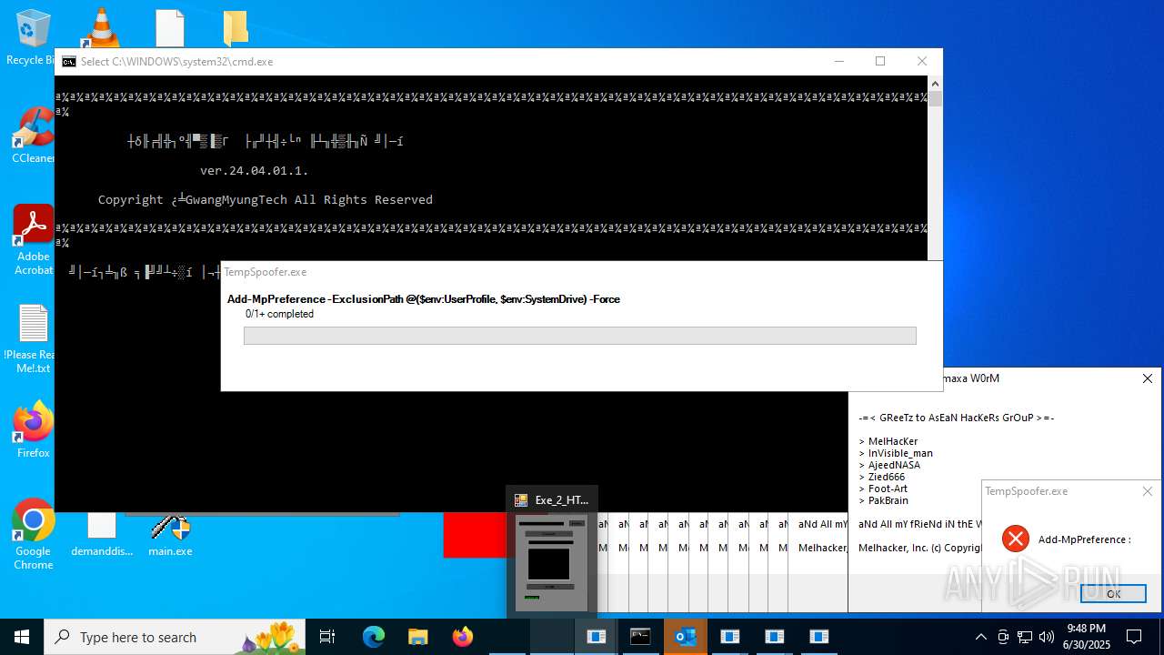Image resolution: width=1164 pixels, height=655 pixels.
Task: Open File Explorer from the taskbar
Action: tap(417, 637)
